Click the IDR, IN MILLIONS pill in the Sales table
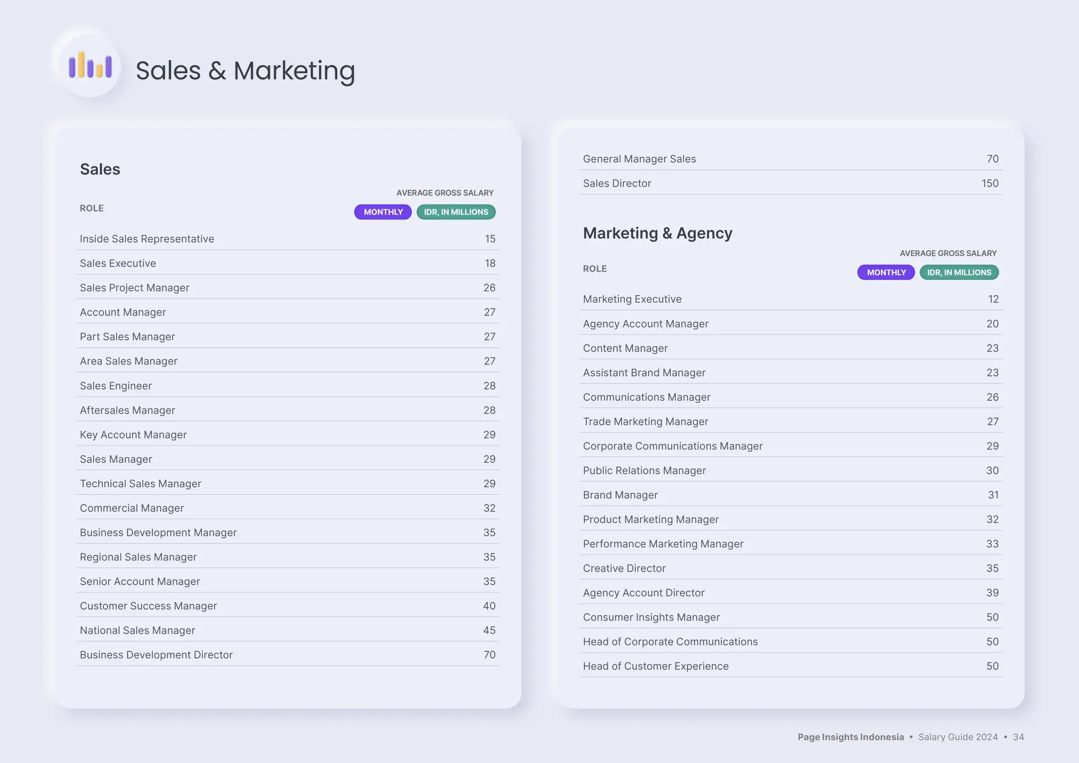 tap(456, 212)
